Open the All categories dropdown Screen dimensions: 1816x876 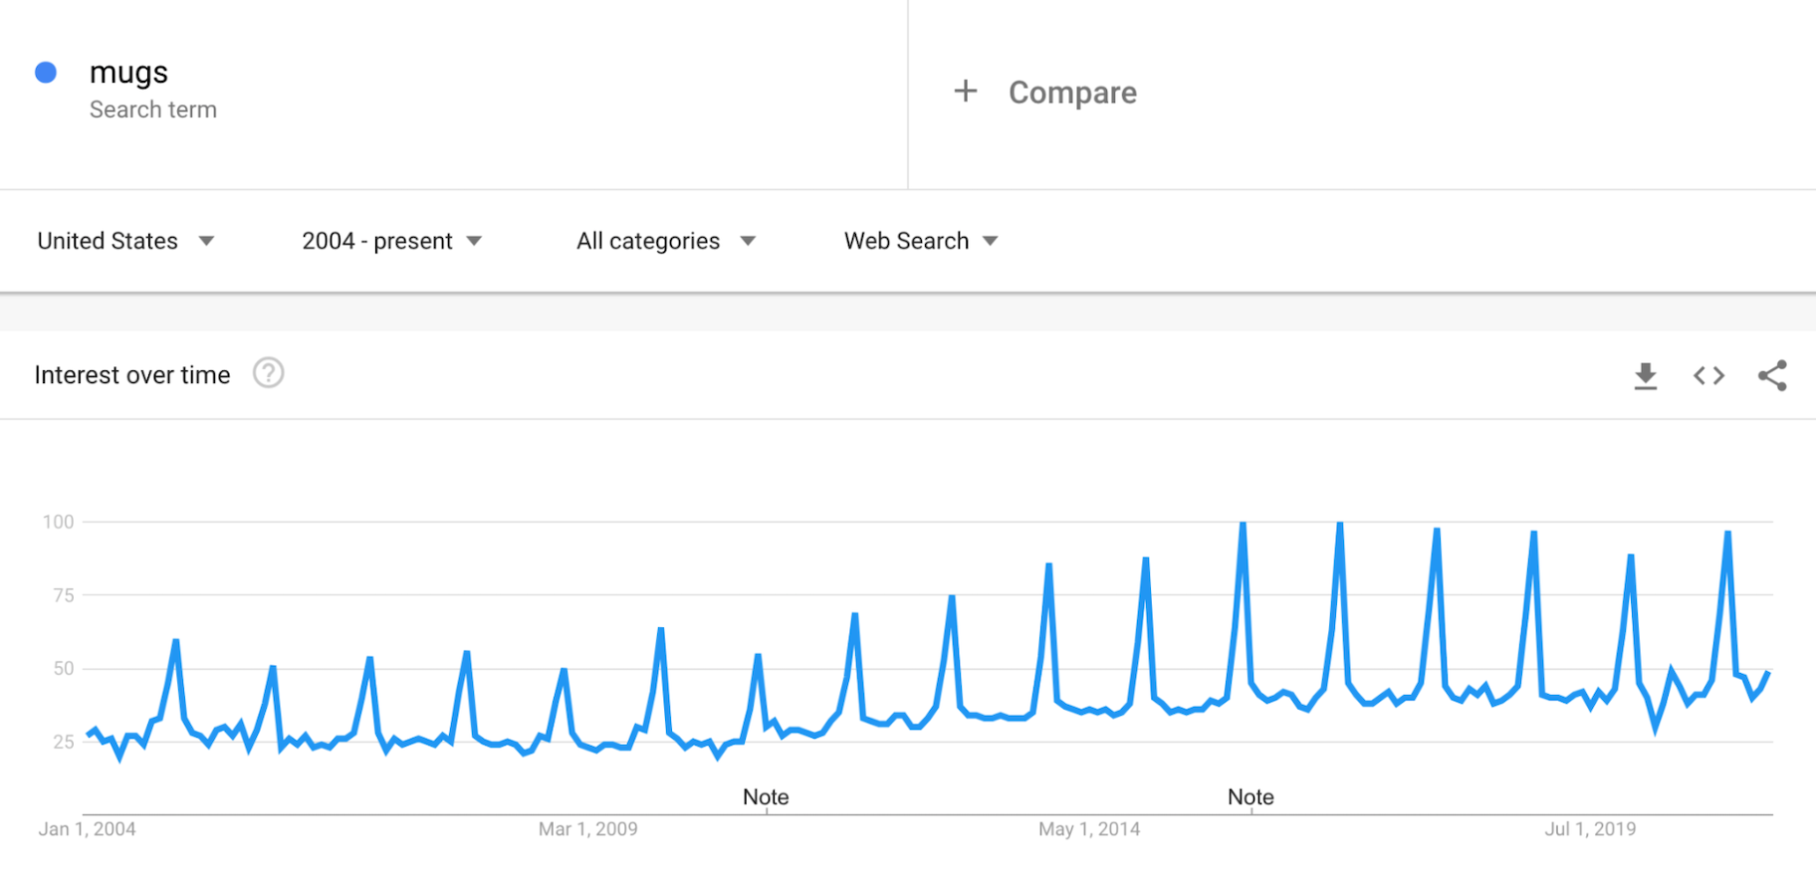[x=665, y=241]
